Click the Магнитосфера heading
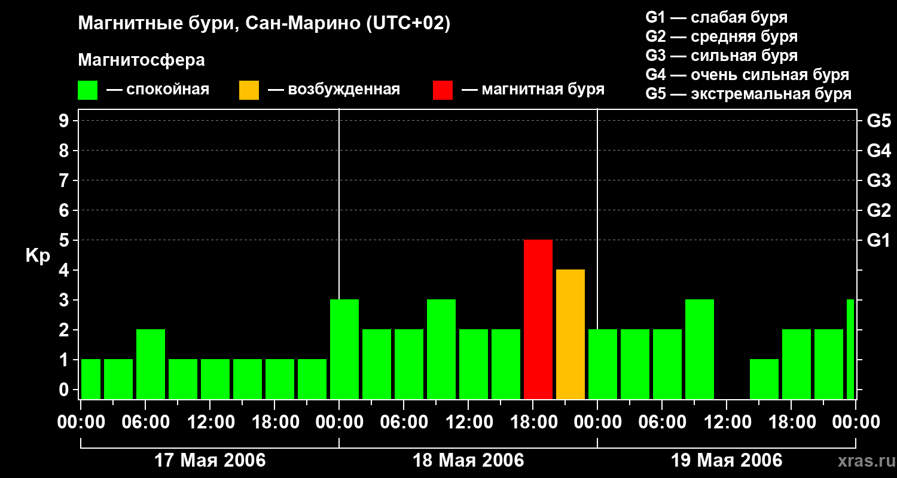Image resolution: width=897 pixels, height=478 pixels. click(x=141, y=60)
